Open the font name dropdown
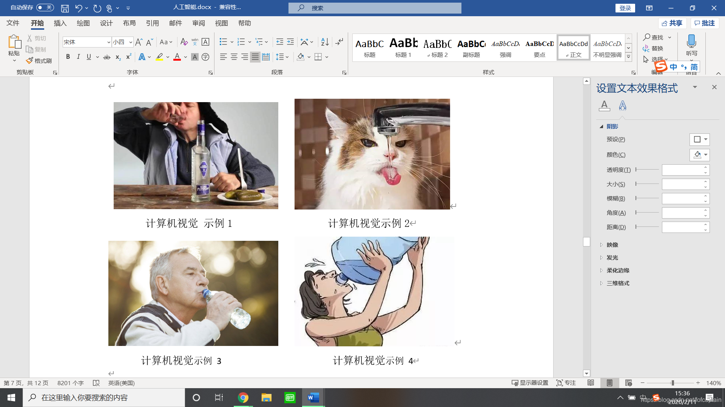725x407 pixels. tap(109, 42)
